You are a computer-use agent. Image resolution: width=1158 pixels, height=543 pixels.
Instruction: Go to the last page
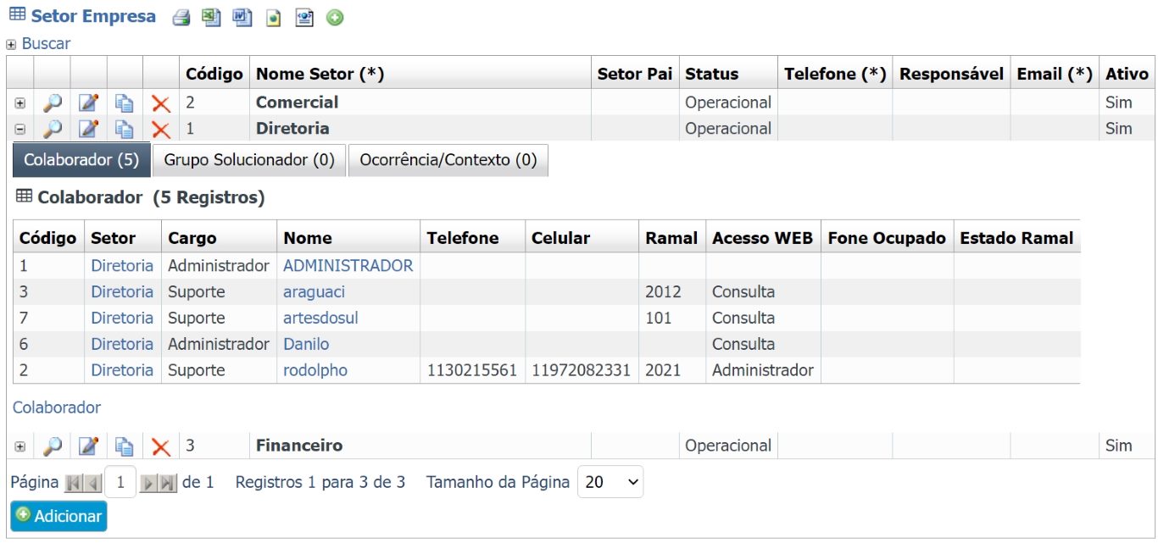pos(168,483)
